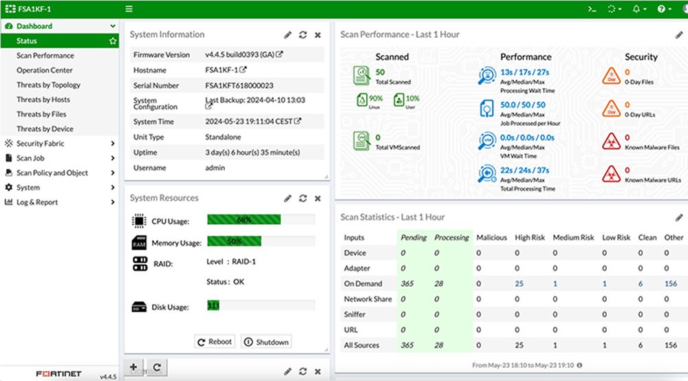Open Threats by Topology page
Screen dimensions: 688x381
click(x=48, y=85)
